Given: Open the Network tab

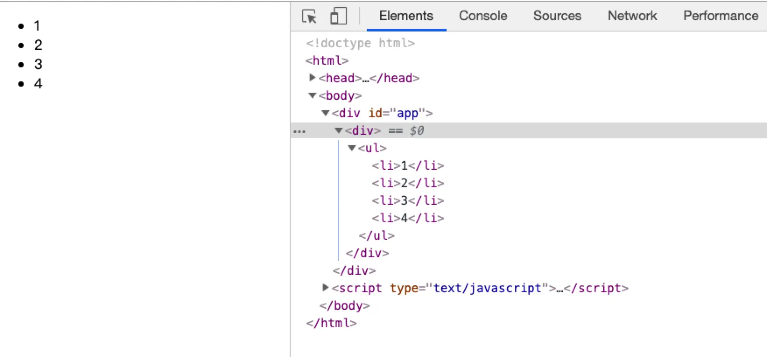Looking at the screenshot, I should (x=632, y=16).
